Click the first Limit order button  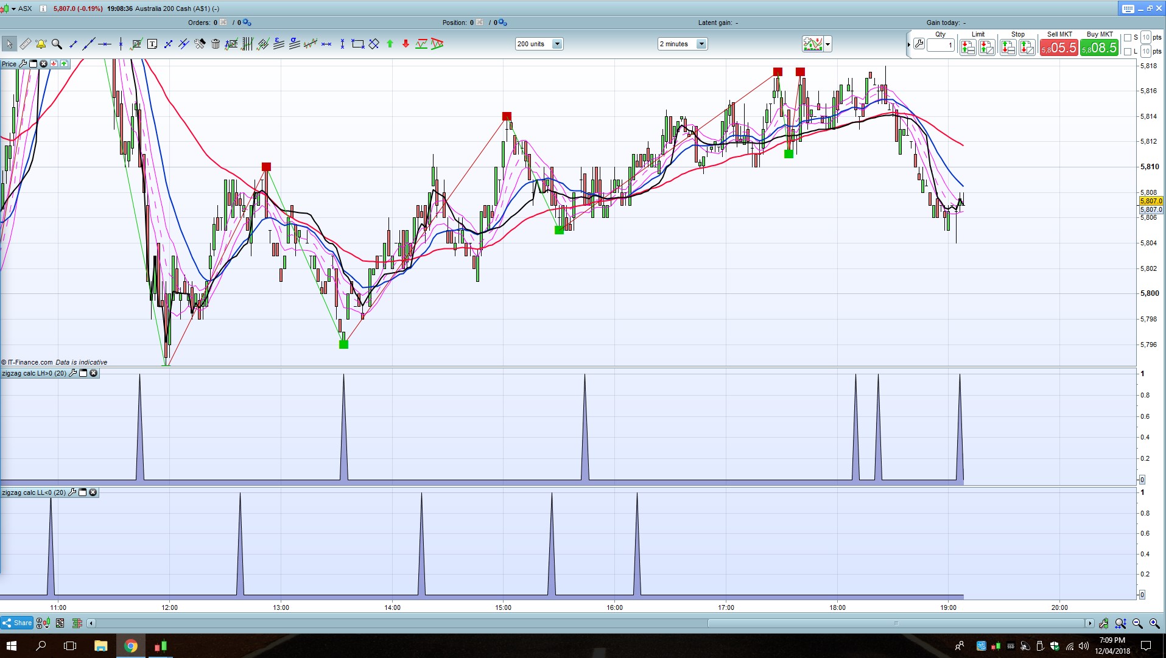point(968,47)
